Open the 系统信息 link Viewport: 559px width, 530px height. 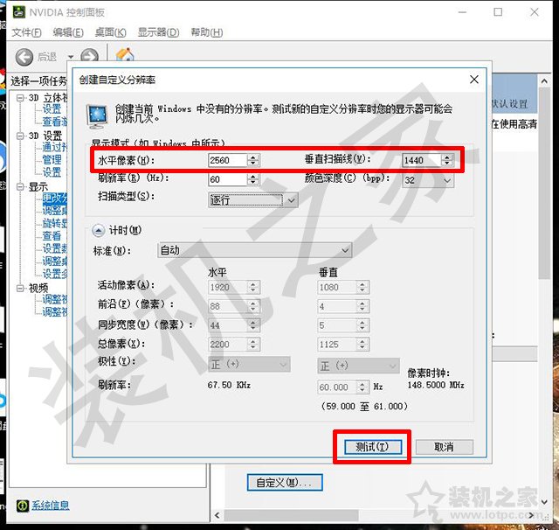pos(51,506)
